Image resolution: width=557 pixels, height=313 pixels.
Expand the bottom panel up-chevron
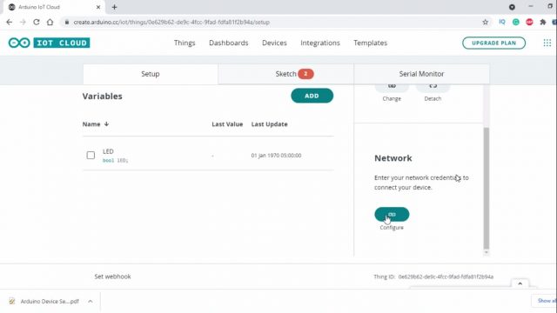click(x=520, y=283)
